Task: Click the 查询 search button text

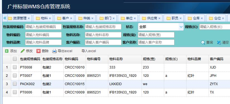Action: point(209,42)
